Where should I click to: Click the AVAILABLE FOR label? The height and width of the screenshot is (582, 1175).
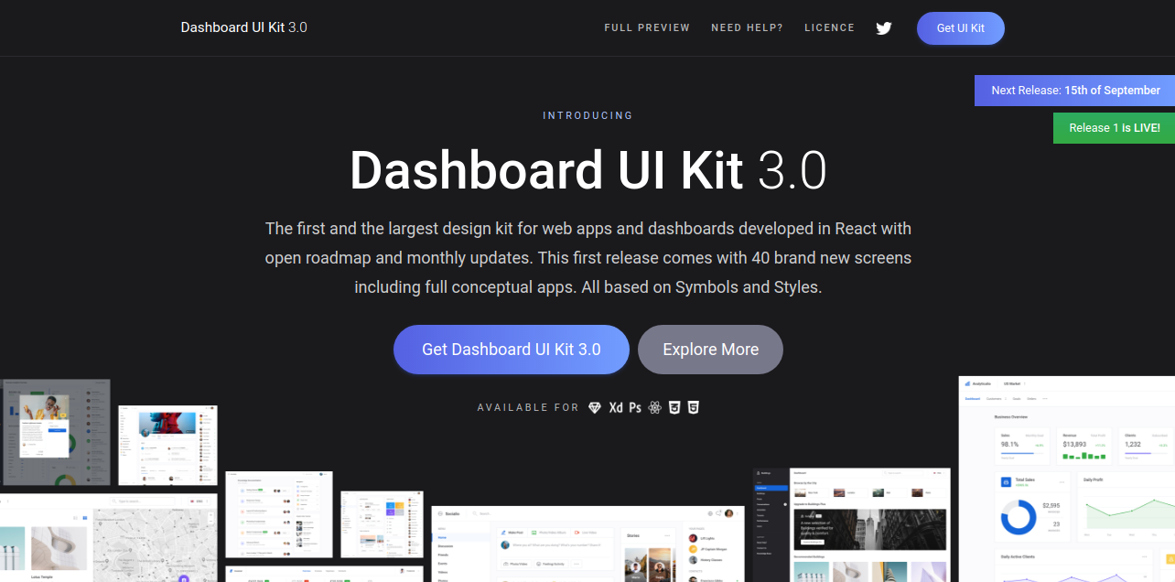click(528, 407)
